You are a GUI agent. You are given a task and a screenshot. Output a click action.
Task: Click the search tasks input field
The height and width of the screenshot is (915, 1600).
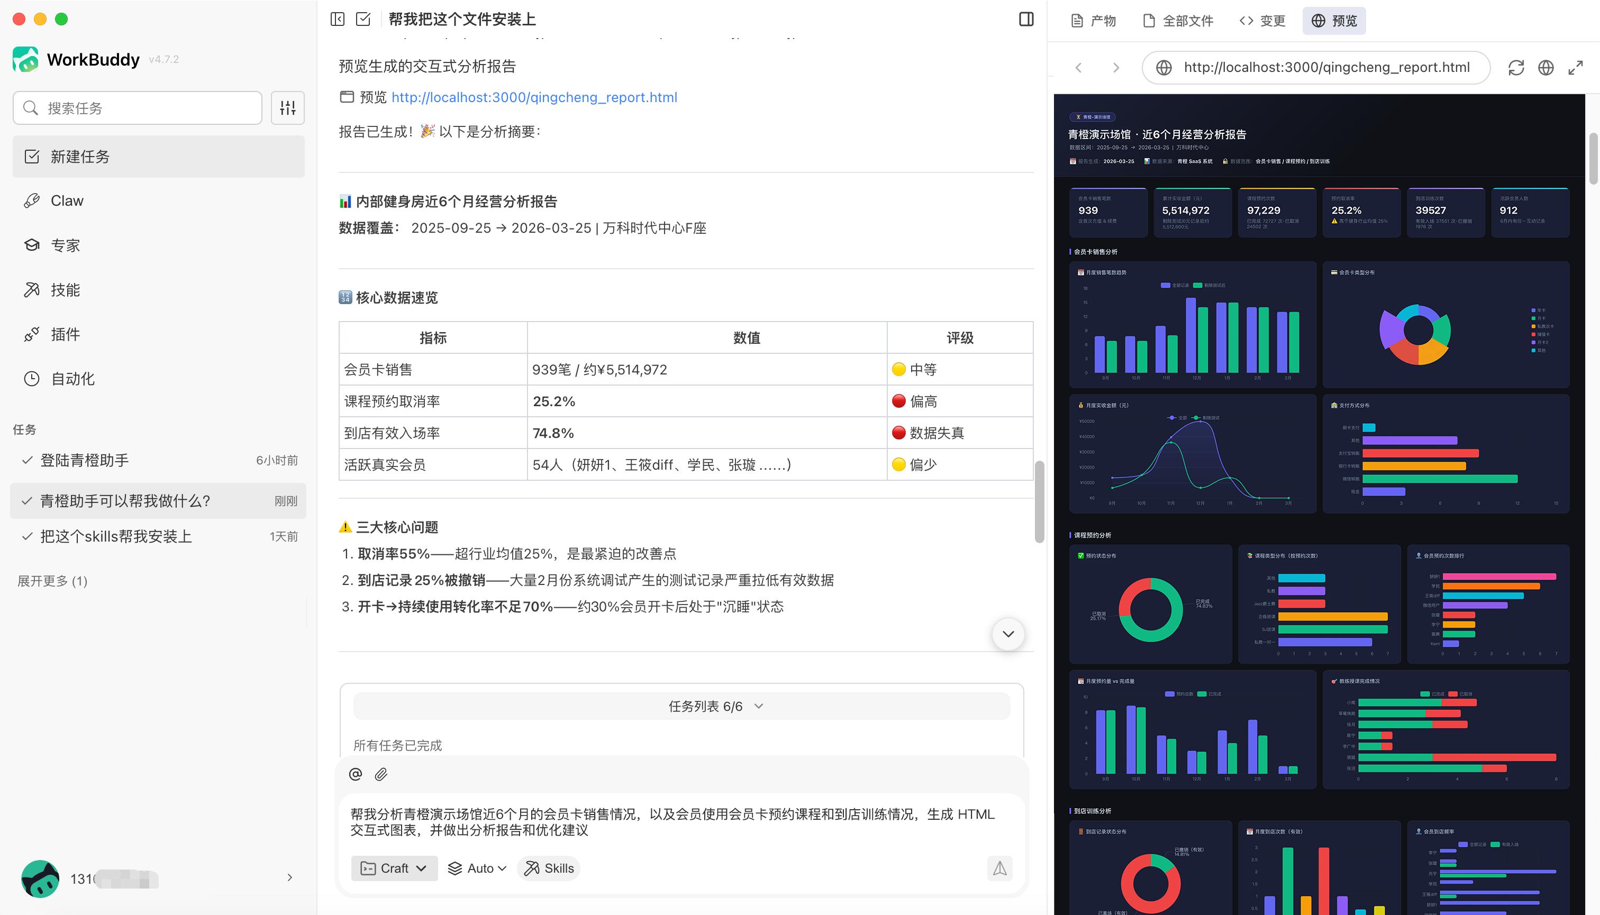[x=138, y=108]
